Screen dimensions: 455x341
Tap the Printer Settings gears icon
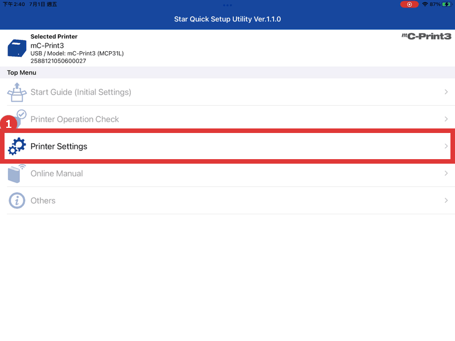click(17, 146)
